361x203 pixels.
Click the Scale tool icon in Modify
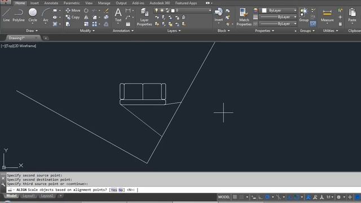point(86,24)
